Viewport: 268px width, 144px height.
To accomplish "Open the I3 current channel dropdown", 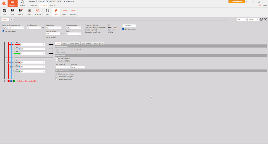I will [x=33, y=71].
